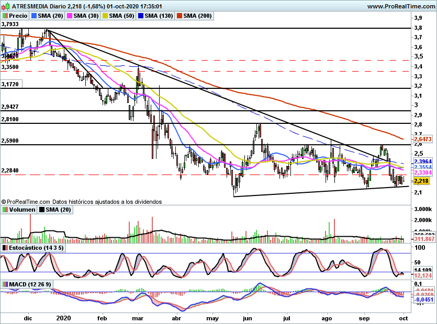Click the blue swatch next to SMA (20)
The width and height of the screenshot is (437, 324).
[34, 16]
